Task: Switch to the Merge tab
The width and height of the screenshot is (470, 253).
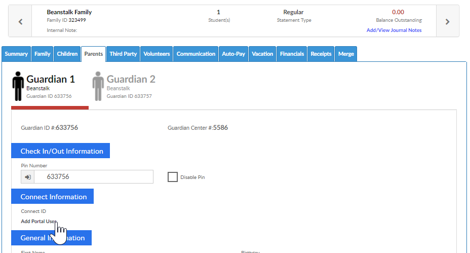Action: (x=346, y=54)
